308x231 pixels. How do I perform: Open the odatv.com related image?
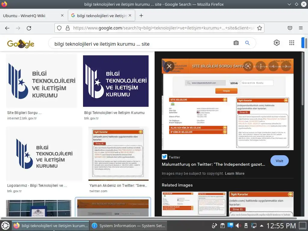(x=261, y=204)
